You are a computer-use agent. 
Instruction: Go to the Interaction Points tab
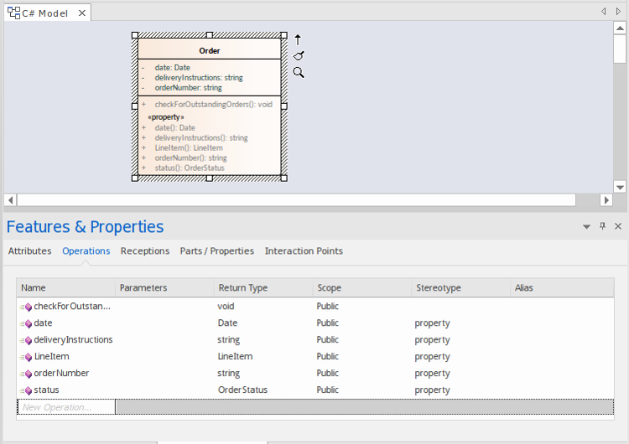point(304,251)
